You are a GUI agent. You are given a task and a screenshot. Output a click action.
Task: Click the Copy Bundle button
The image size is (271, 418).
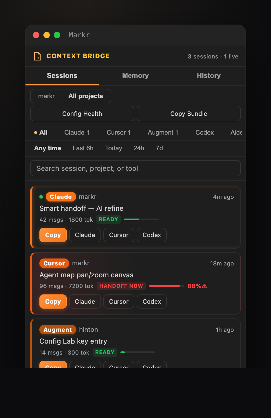click(189, 113)
